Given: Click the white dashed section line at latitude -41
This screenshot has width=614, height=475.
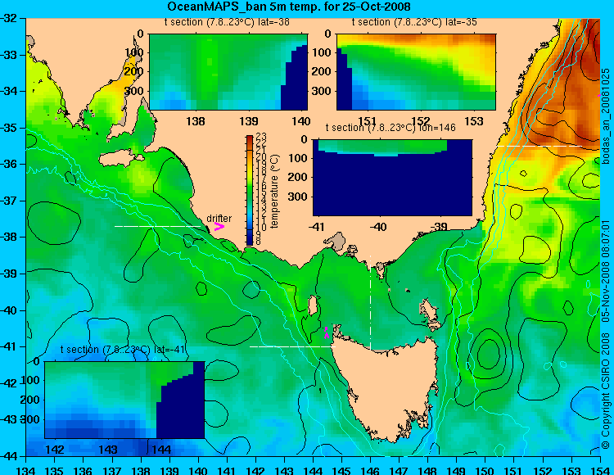Looking at the screenshot, I should tap(292, 346).
